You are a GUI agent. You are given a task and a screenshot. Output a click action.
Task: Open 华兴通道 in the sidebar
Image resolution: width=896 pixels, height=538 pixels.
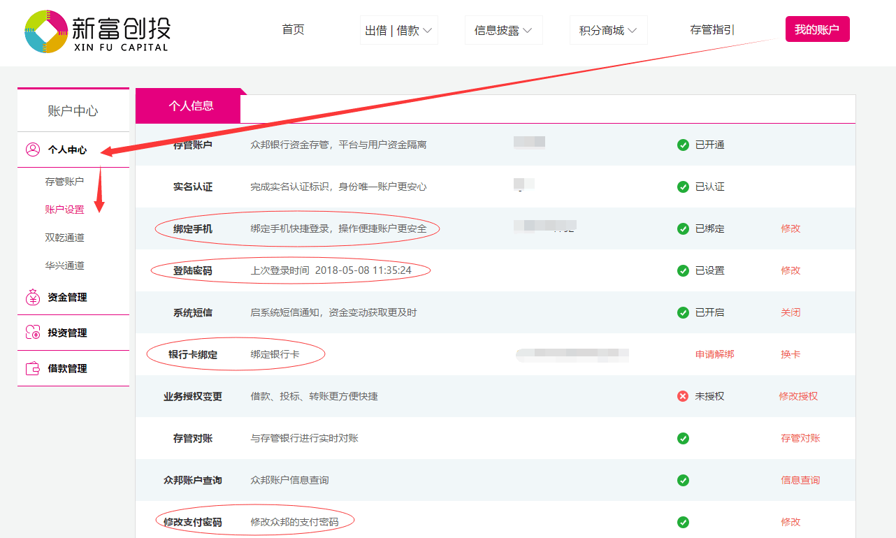pyautogui.click(x=64, y=266)
